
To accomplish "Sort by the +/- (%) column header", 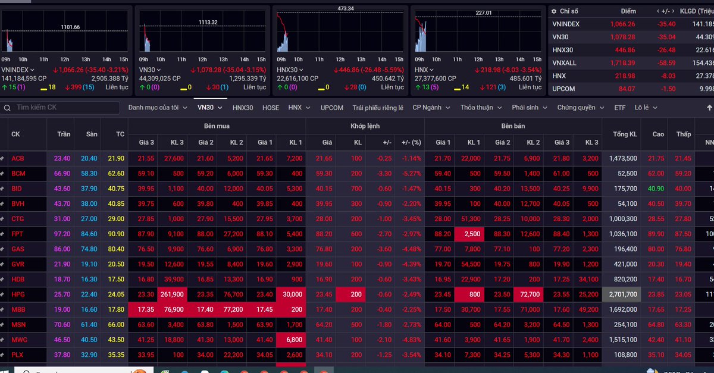I will click(411, 142).
